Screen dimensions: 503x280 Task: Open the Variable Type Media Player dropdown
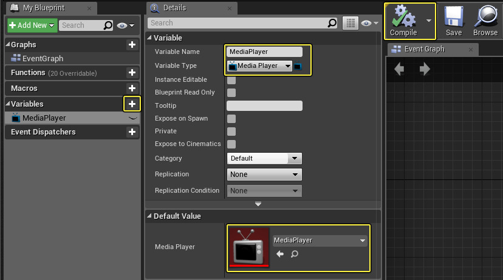click(260, 66)
